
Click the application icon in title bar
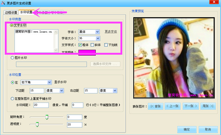(x=3, y=3)
